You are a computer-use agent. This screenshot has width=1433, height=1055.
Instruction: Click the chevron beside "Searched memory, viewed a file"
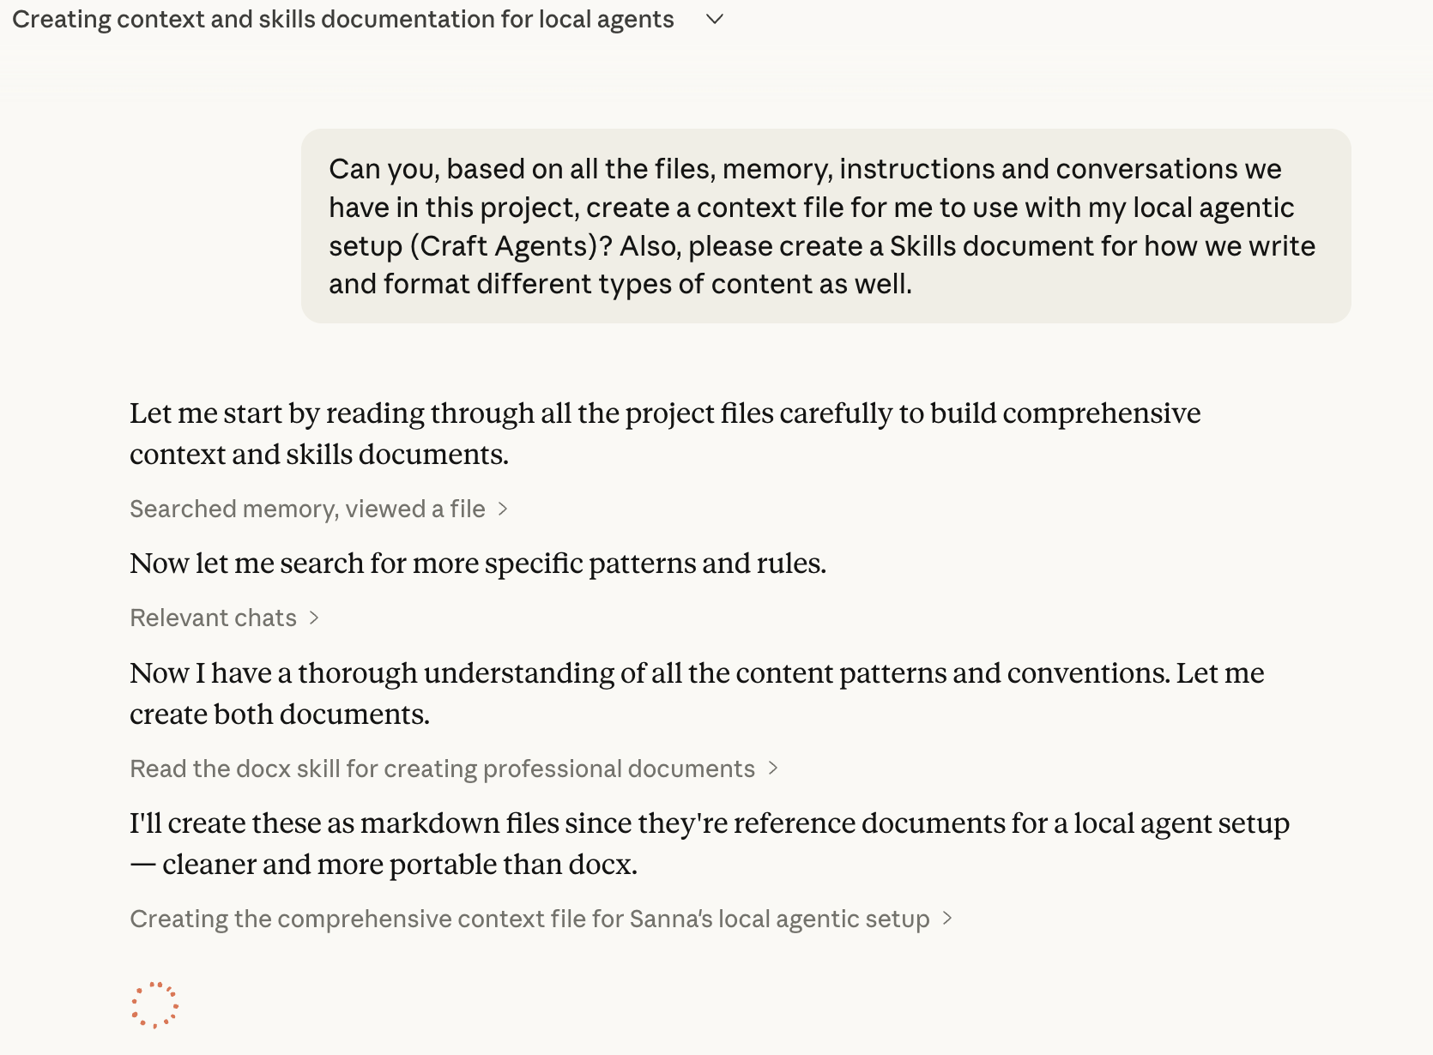pos(503,509)
